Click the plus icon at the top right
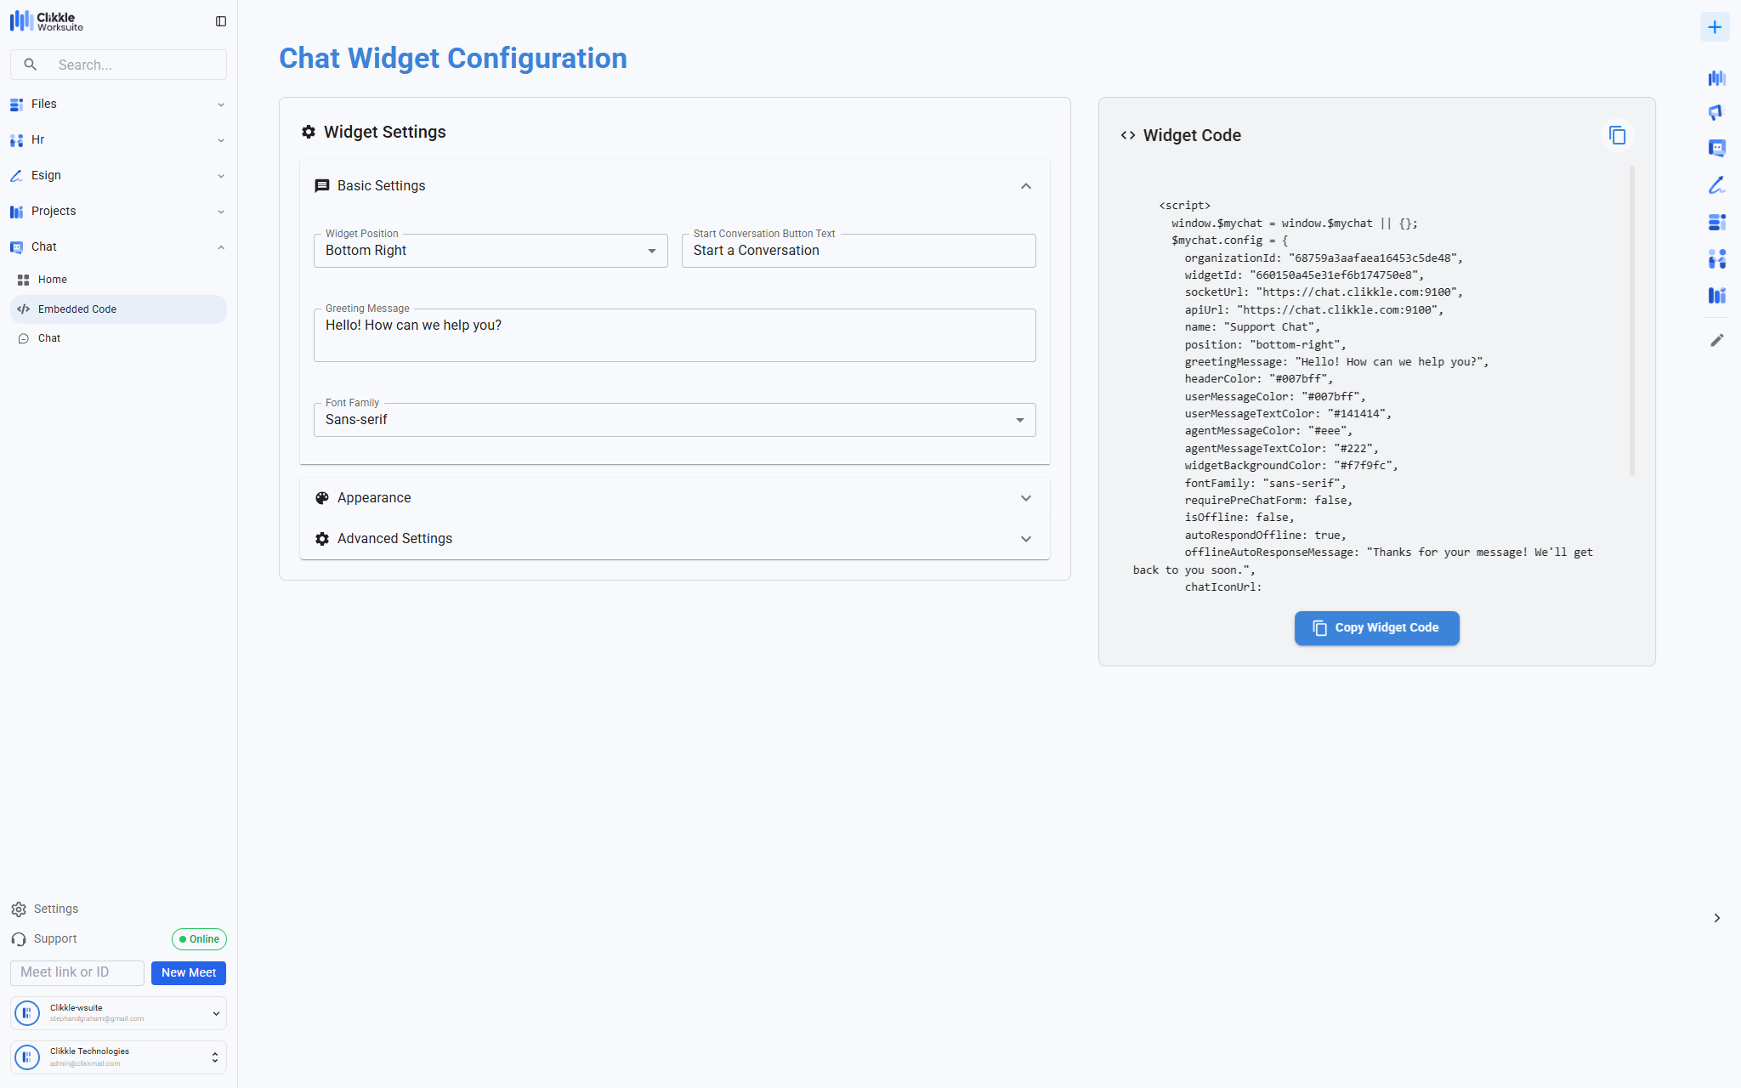The image size is (1741, 1088). tap(1715, 27)
